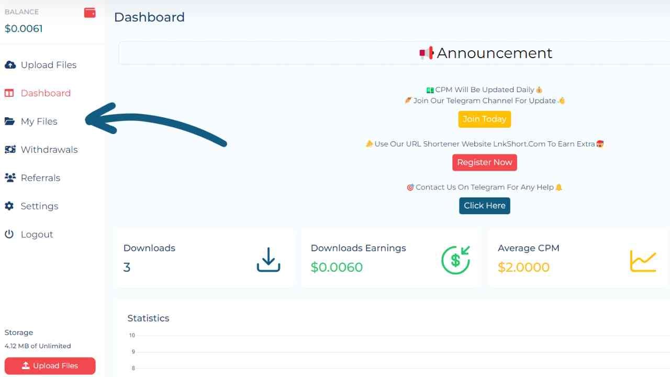Viewport: 670px width, 377px height.
Task: Click the open folder icon for My Files
Action: [9, 121]
